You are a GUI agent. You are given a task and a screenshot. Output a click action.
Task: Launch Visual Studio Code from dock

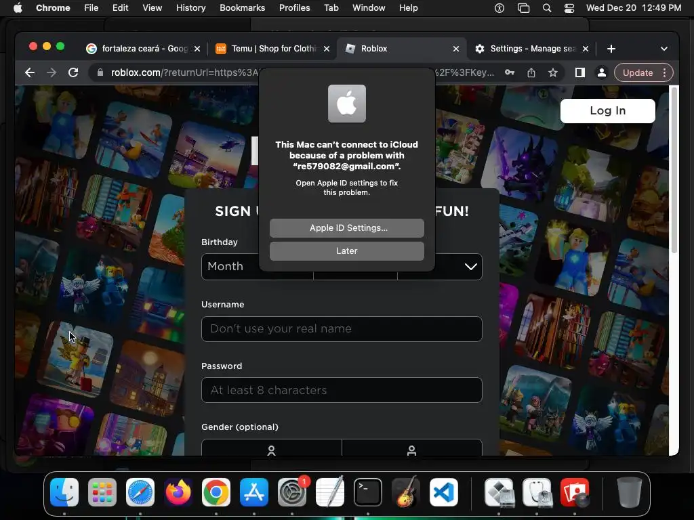coord(443,492)
